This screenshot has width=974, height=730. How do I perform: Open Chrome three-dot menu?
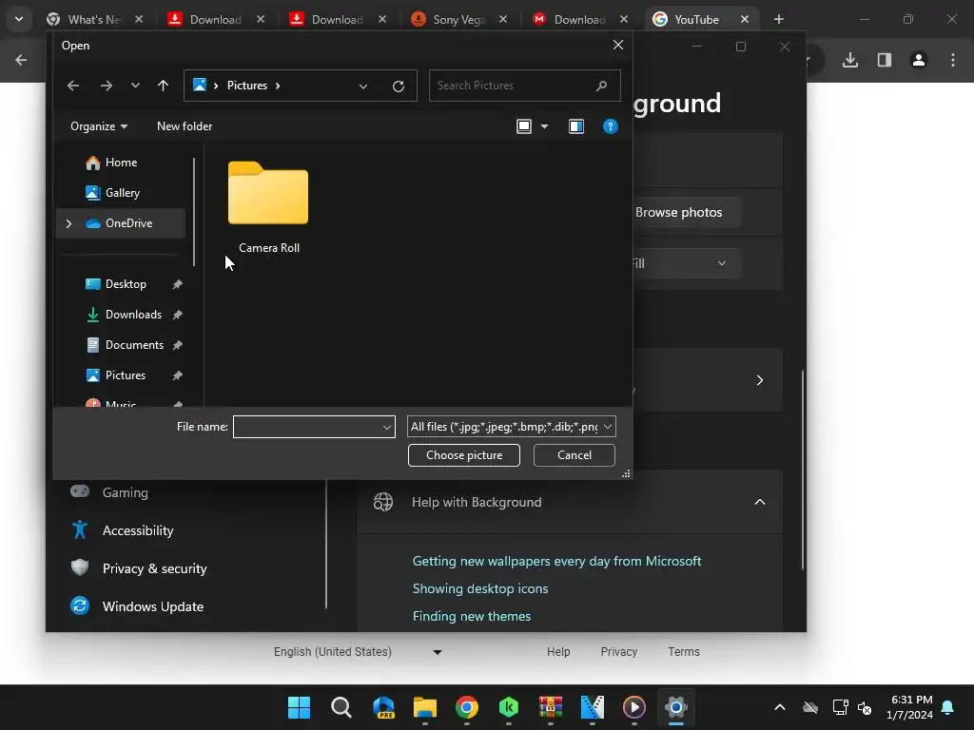(x=953, y=60)
